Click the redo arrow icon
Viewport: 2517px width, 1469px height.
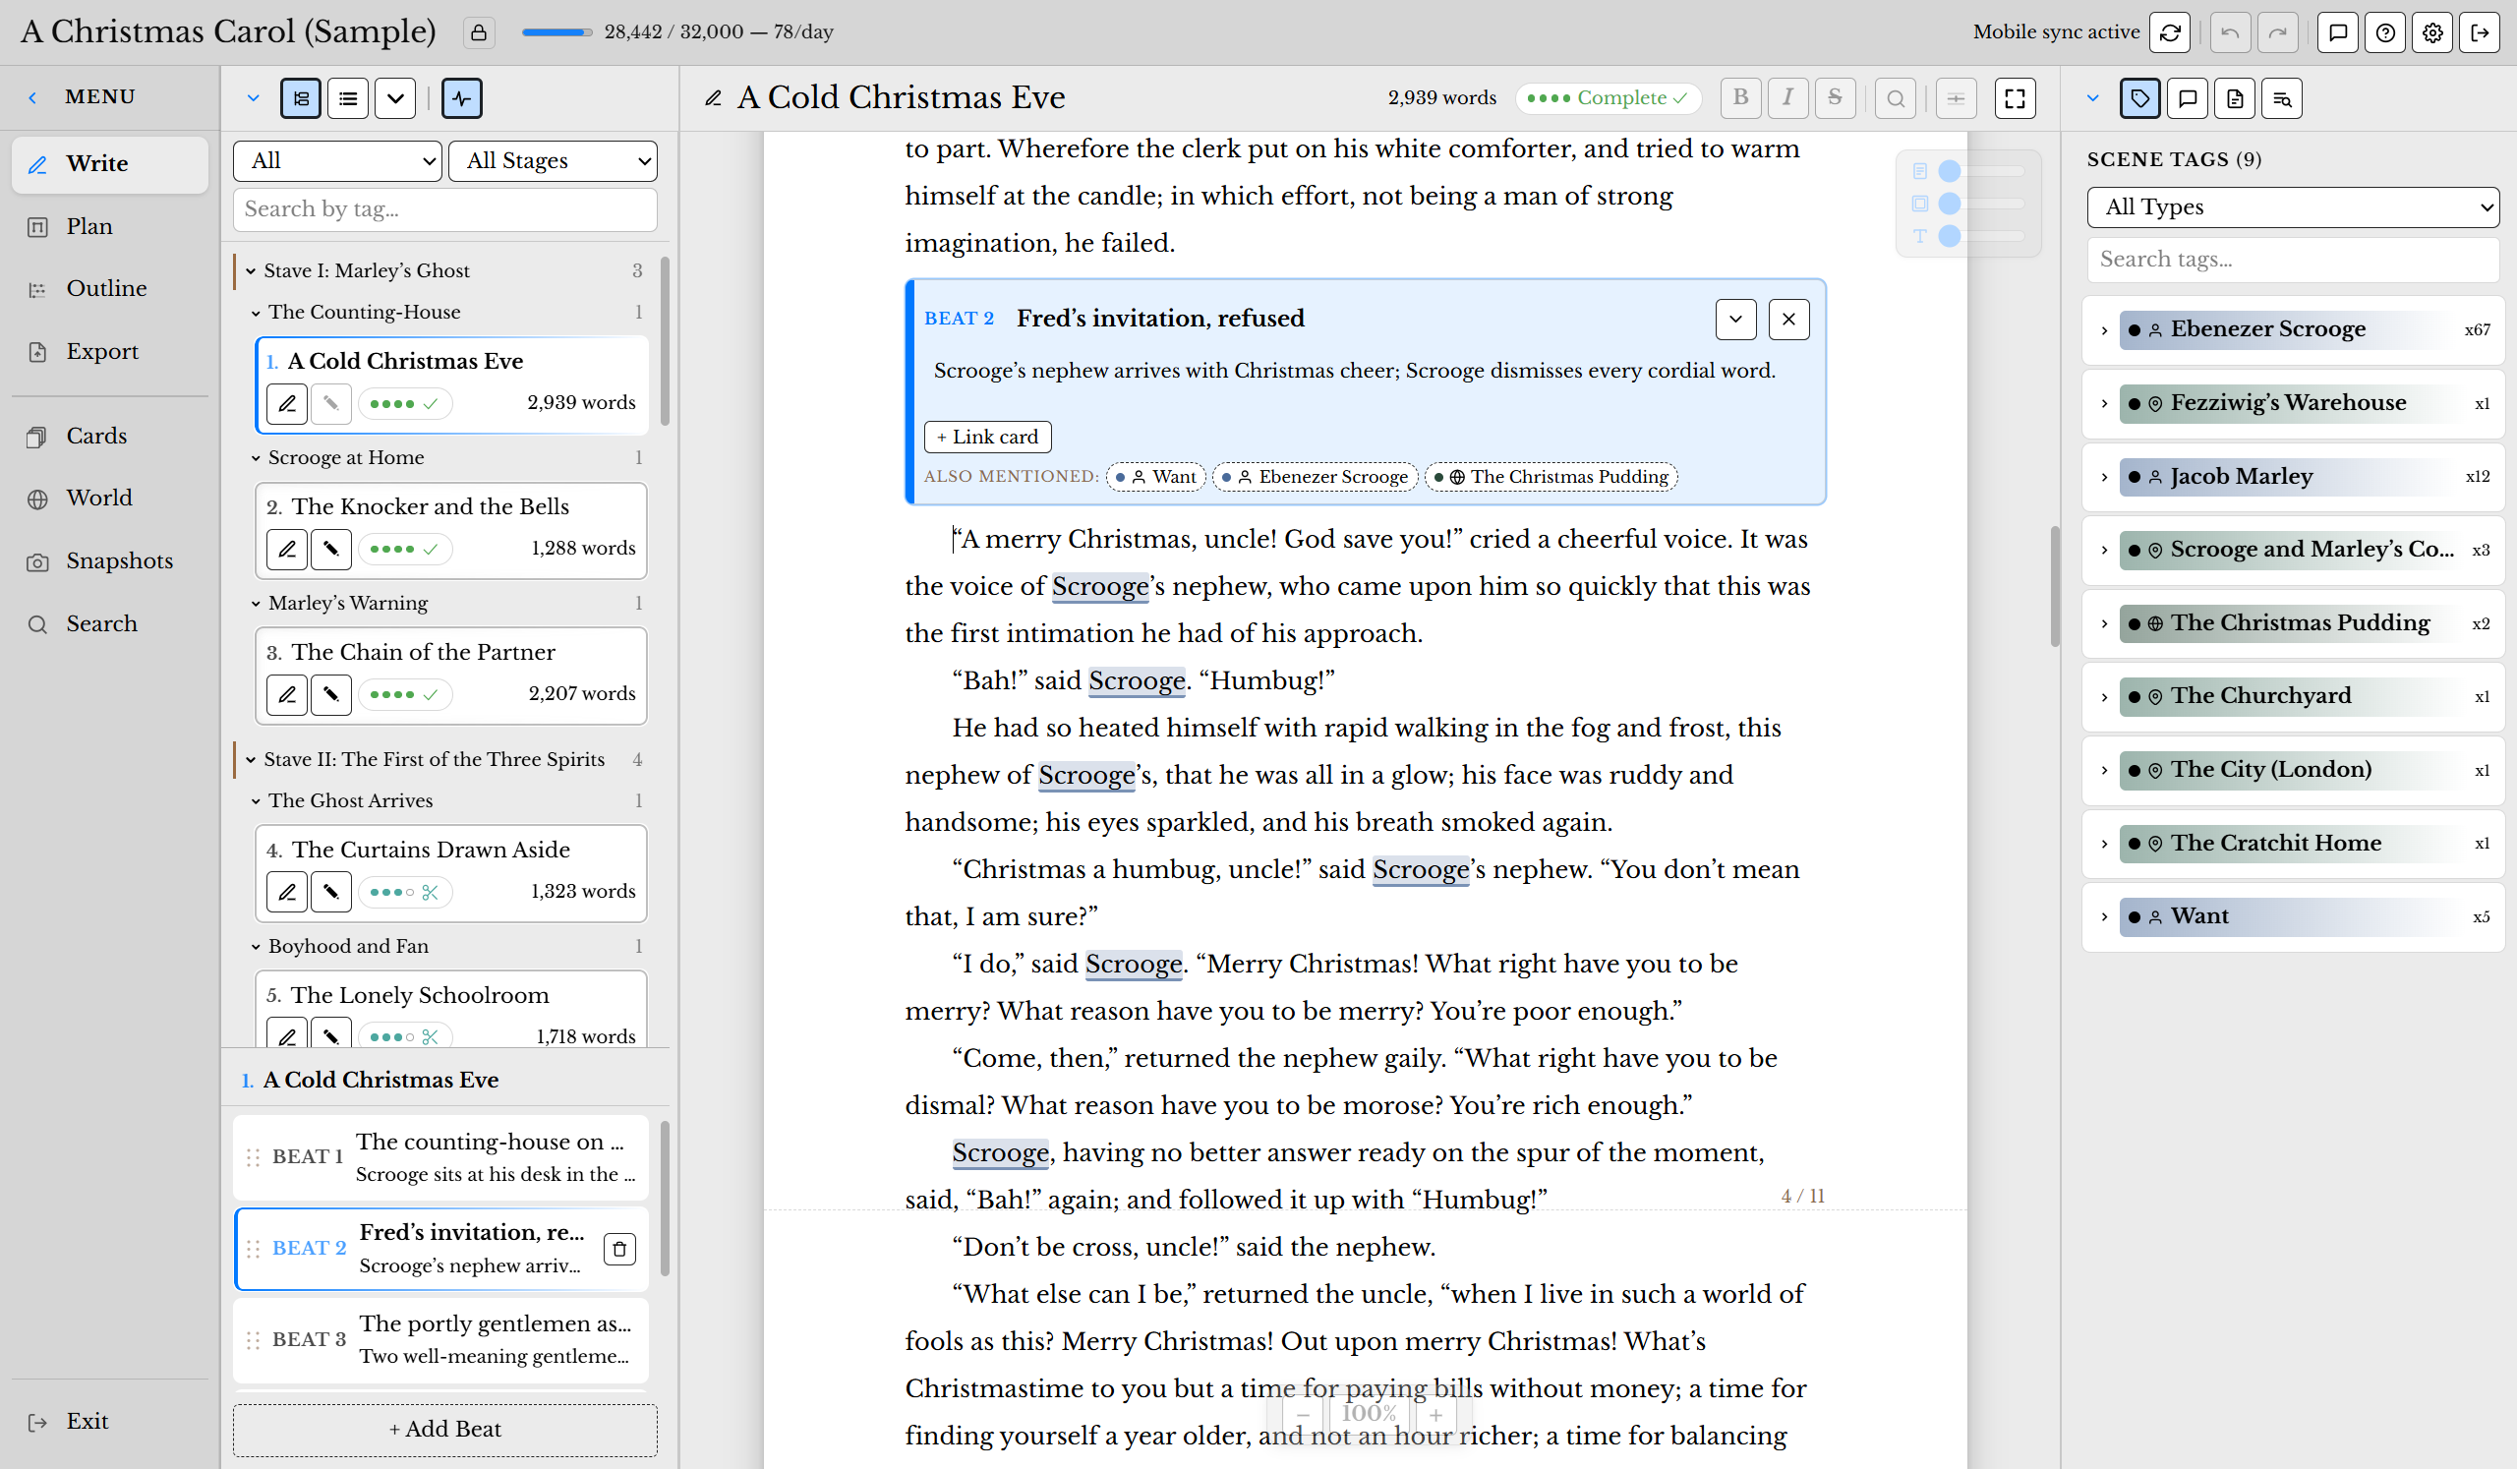[x=2277, y=33]
